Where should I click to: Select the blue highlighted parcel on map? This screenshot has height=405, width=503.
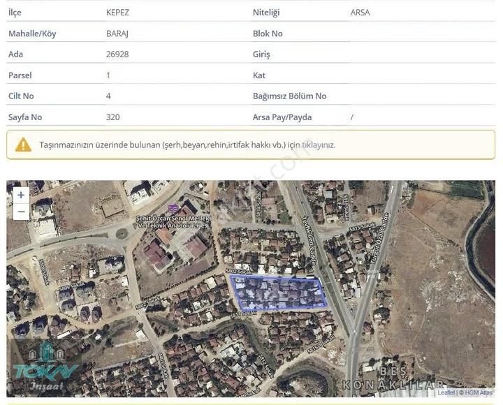pyautogui.click(x=279, y=293)
